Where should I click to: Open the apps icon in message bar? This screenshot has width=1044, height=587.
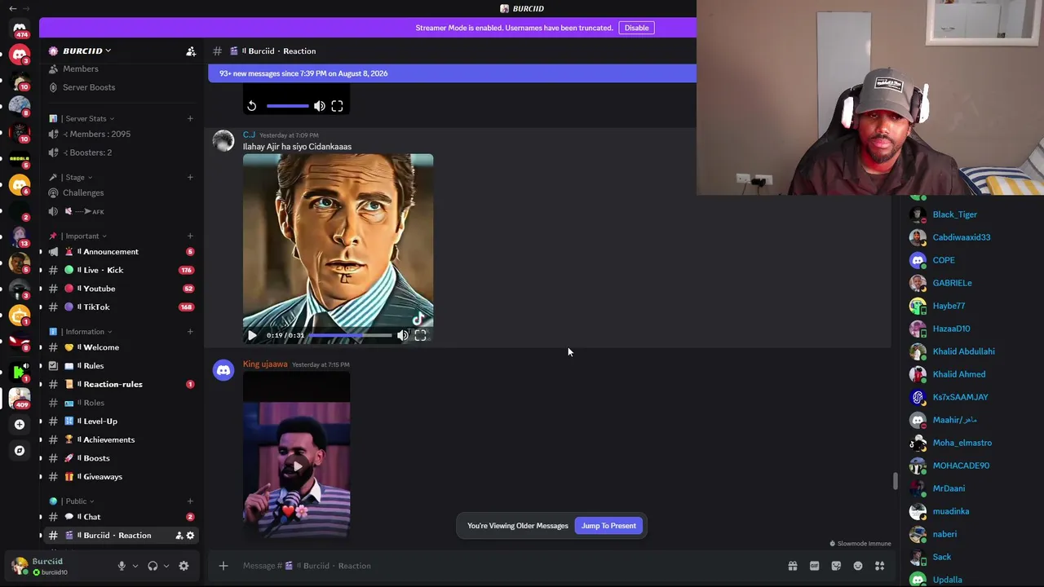click(x=879, y=566)
